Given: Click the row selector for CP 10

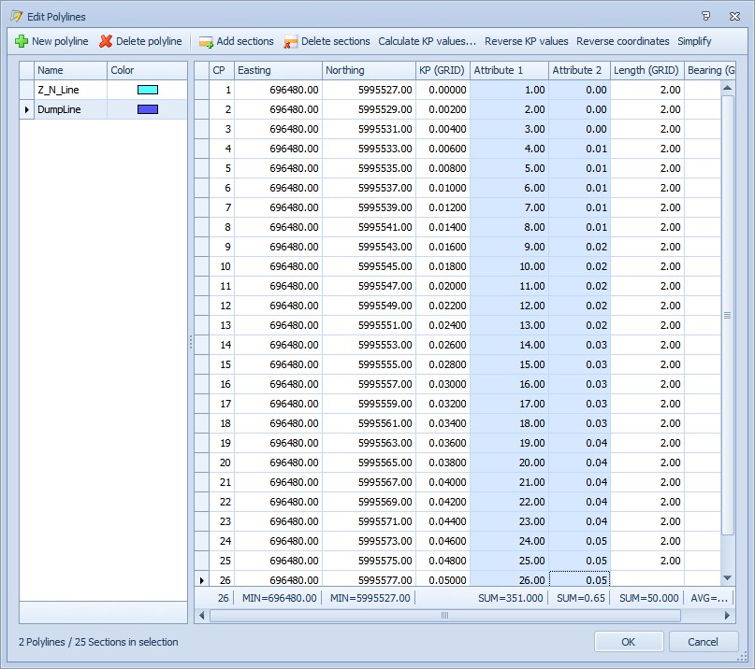Looking at the screenshot, I should [x=201, y=266].
